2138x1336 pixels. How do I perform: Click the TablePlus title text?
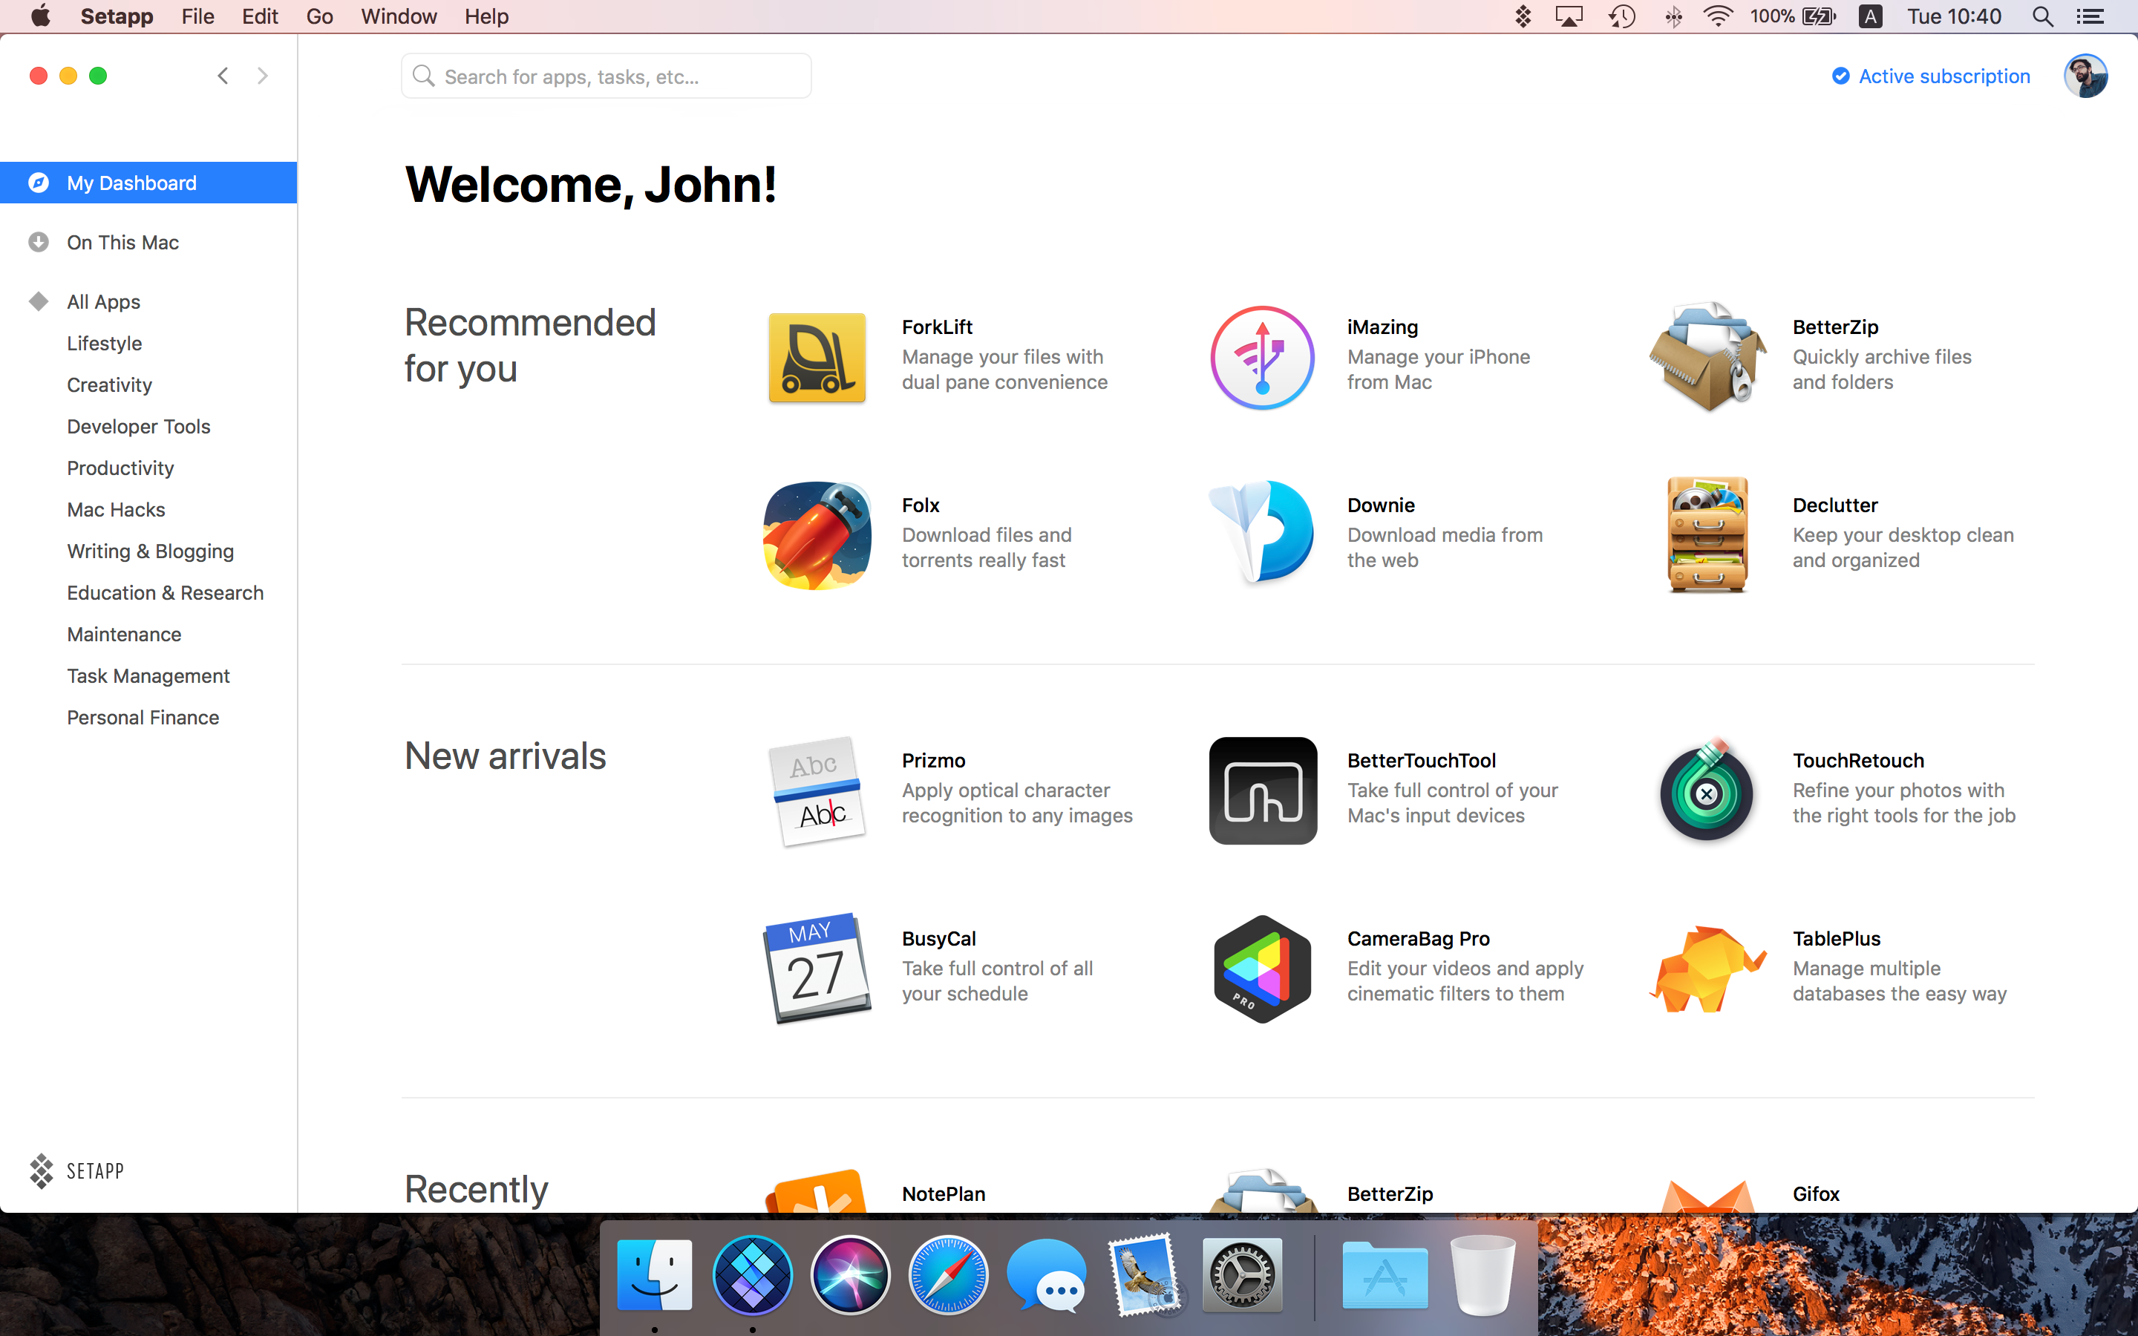point(1836,938)
